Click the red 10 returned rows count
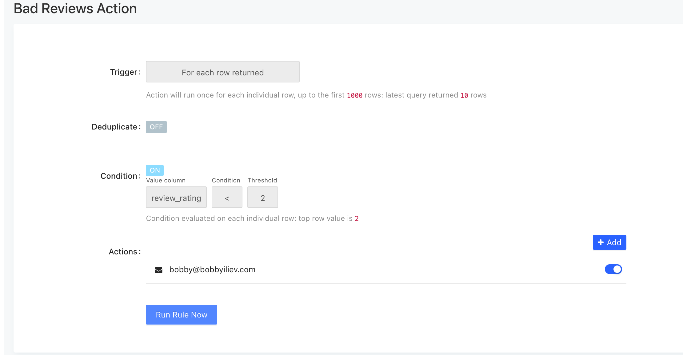 point(464,95)
